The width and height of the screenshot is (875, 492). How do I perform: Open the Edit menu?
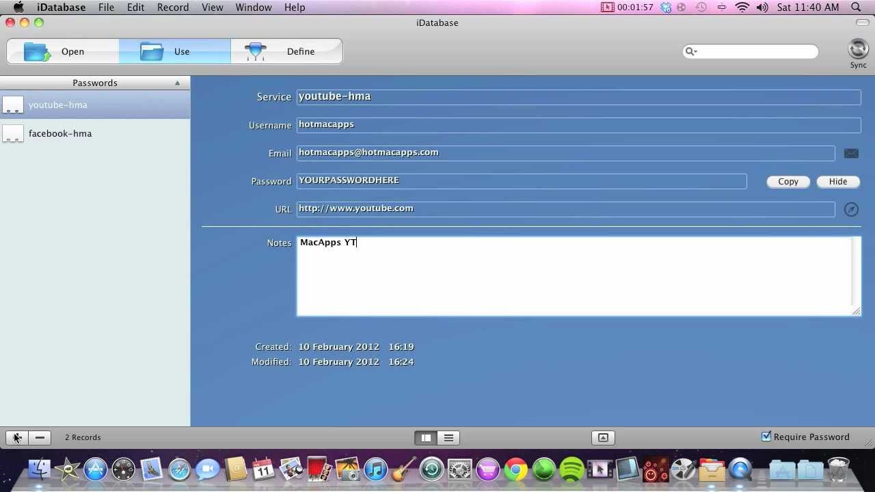[x=135, y=8]
